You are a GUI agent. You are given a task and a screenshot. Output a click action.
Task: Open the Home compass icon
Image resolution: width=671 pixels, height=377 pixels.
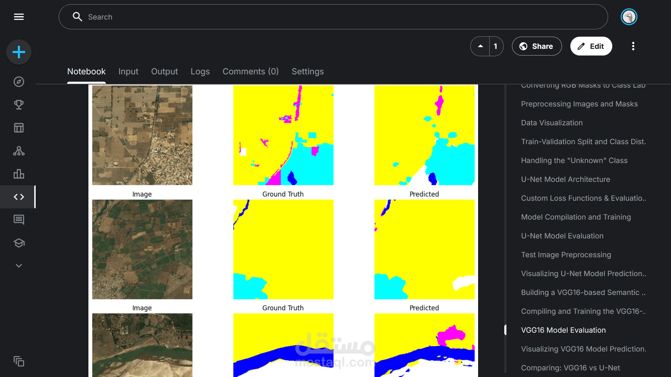tap(19, 82)
